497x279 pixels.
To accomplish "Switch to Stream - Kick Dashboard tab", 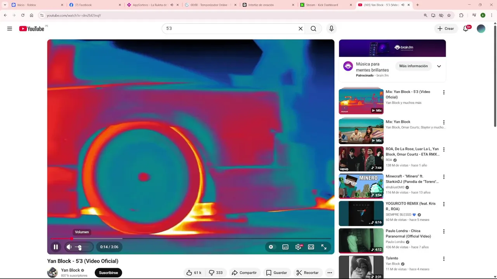I will pyautogui.click(x=325, y=5).
